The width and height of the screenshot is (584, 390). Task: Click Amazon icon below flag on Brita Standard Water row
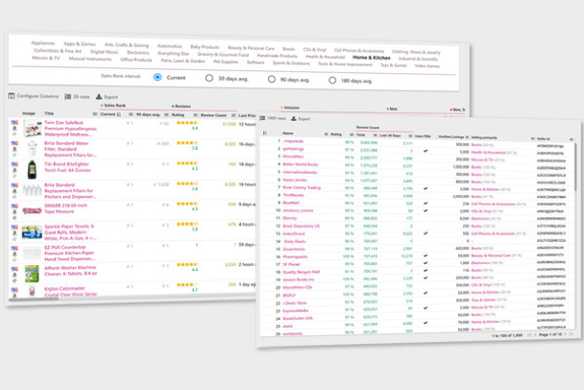(14, 149)
